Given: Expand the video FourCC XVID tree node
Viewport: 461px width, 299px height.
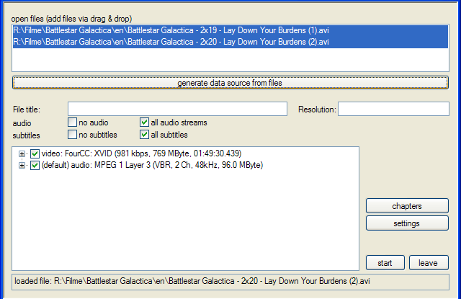Looking at the screenshot, I should 22,153.
